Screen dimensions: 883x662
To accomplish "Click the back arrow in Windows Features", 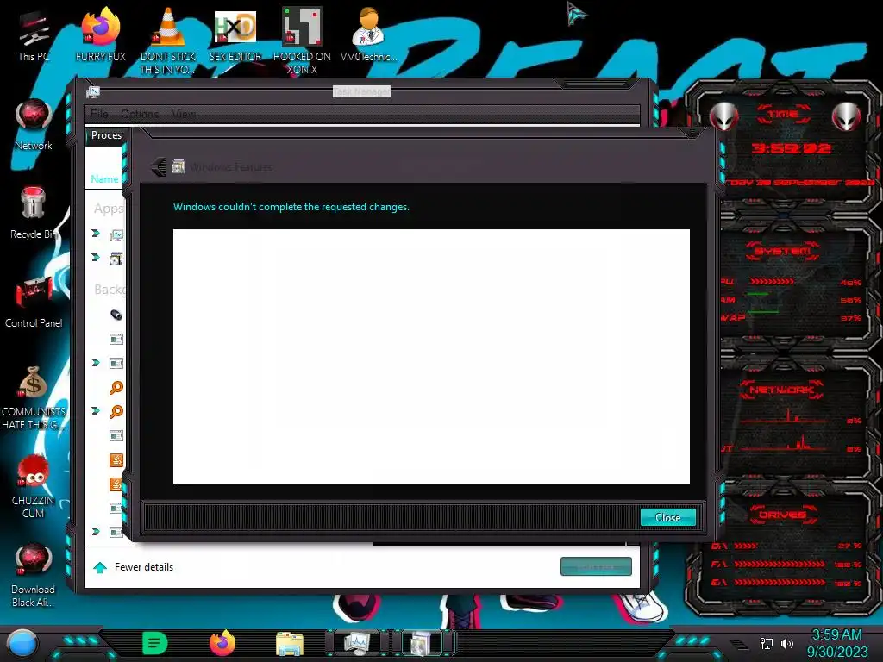I will 159,166.
